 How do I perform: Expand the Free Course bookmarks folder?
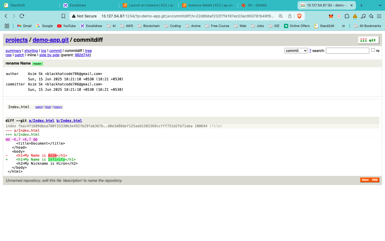coord(217,26)
